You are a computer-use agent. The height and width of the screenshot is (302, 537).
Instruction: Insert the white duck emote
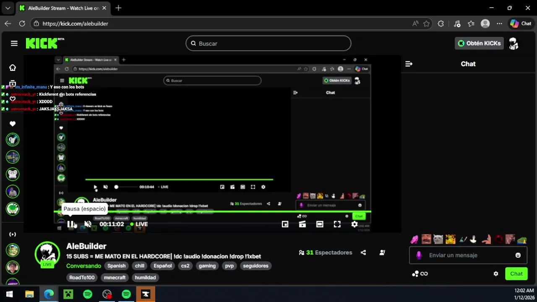click(474, 240)
